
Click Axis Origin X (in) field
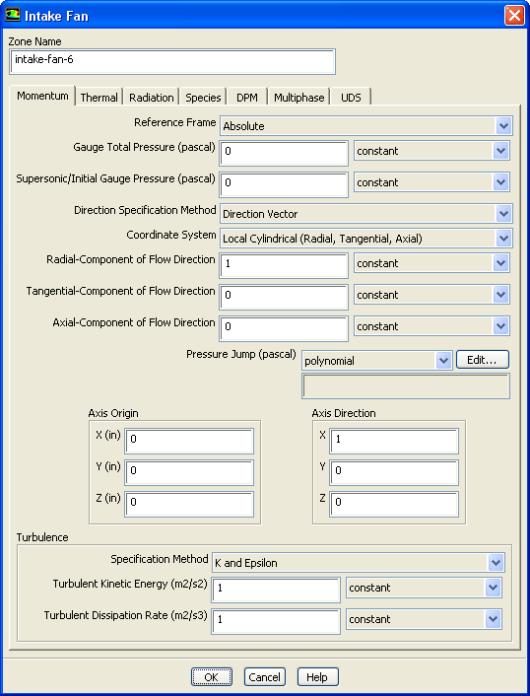(189, 441)
